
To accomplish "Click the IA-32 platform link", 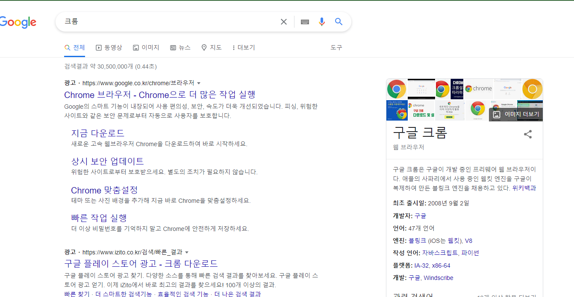I will tap(422, 265).
